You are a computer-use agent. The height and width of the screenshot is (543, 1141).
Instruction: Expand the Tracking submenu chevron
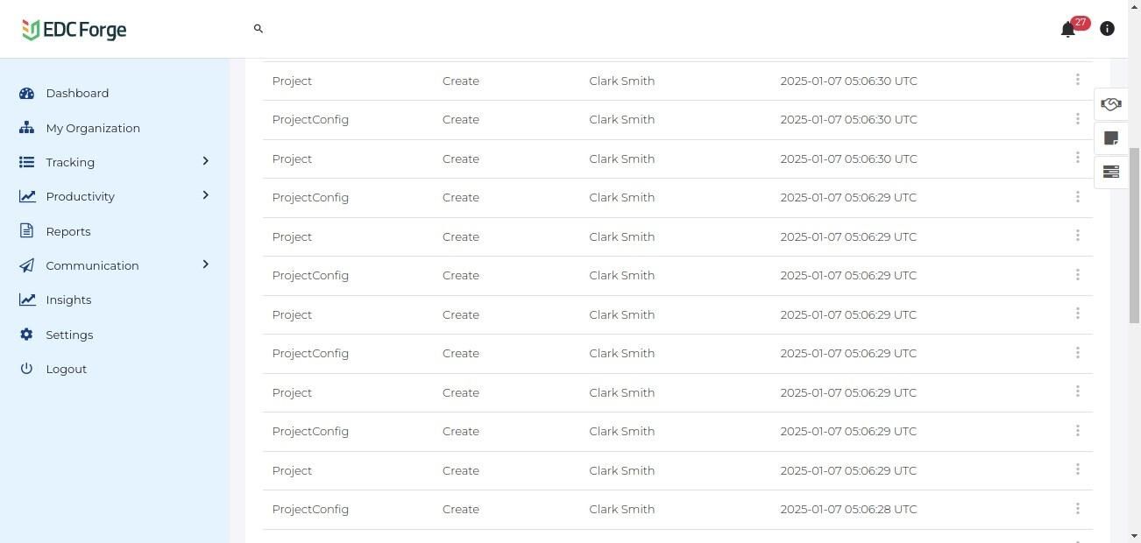pos(205,161)
